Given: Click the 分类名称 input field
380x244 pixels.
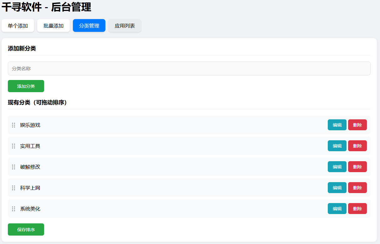Looking at the screenshot, I should [189, 68].
